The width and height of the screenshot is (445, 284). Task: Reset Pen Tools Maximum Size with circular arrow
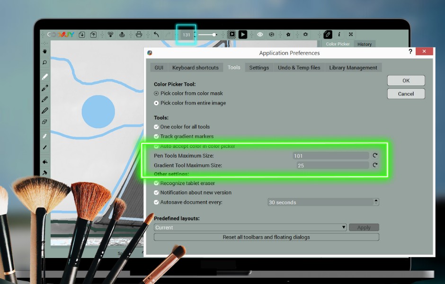375,155
